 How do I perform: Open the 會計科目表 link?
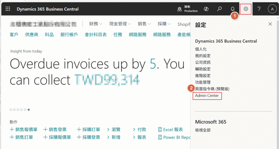[x=96, y=35]
